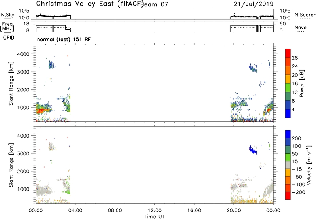Click the 'Beam 07' label

[154, 4]
